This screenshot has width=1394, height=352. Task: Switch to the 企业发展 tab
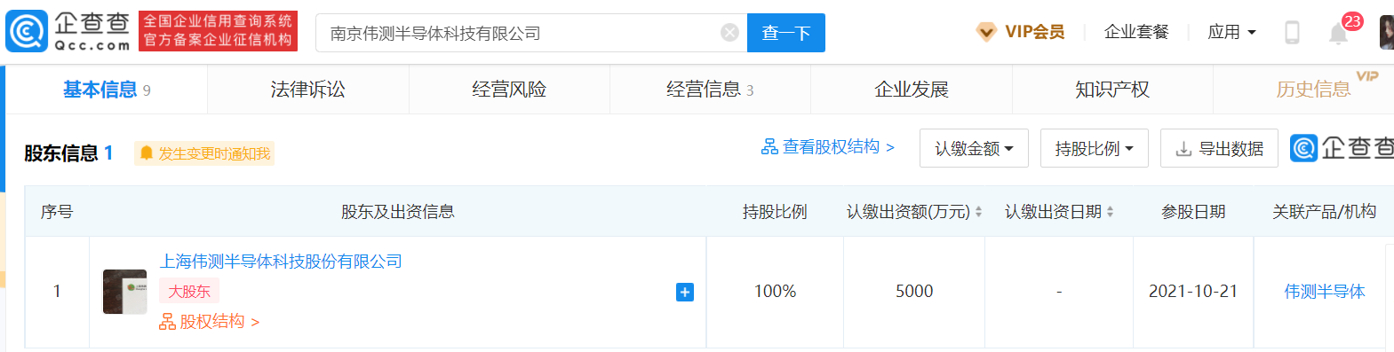912,90
